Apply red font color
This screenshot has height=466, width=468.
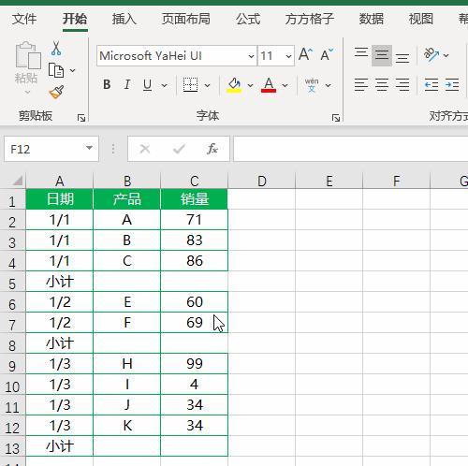pyautogui.click(x=269, y=85)
